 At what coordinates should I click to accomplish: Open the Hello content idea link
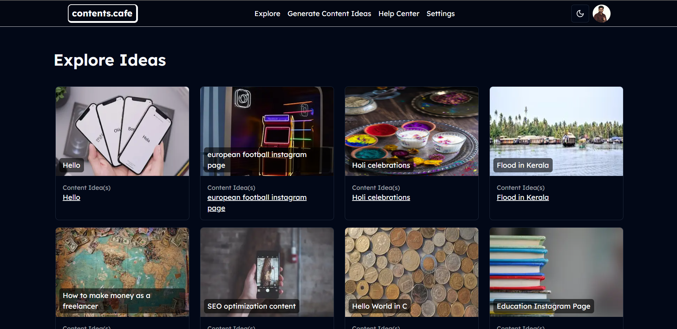point(71,197)
